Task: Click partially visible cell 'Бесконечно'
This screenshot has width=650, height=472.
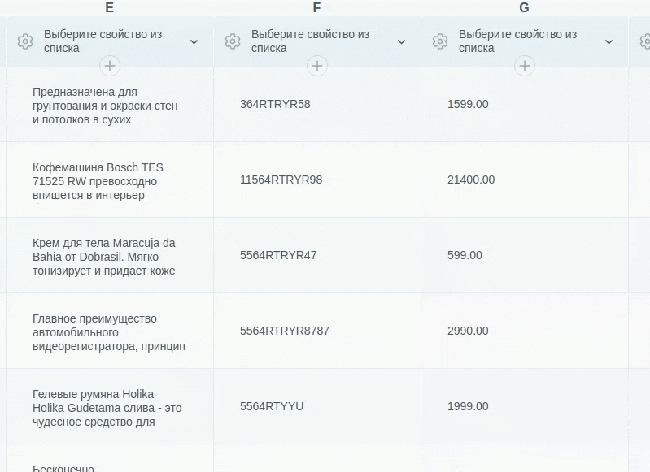Action: (x=63, y=468)
